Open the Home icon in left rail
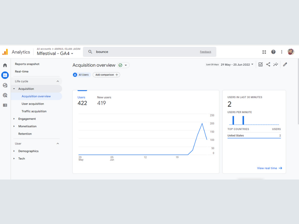The height and width of the screenshot is (224, 299). [x=5, y=65]
